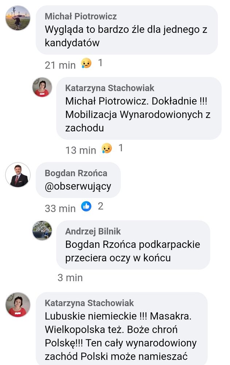Open the 33 min timestamp link
Viewport: 230px width, 365px height.
tap(60, 208)
